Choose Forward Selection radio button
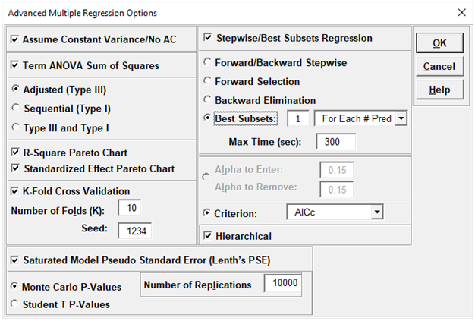Viewport: 475px width, 321px height. pos(207,81)
